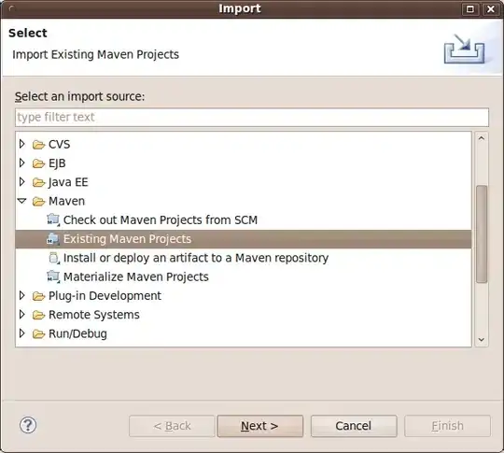Click the Materialize Maven Projects icon

tap(53, 277)
